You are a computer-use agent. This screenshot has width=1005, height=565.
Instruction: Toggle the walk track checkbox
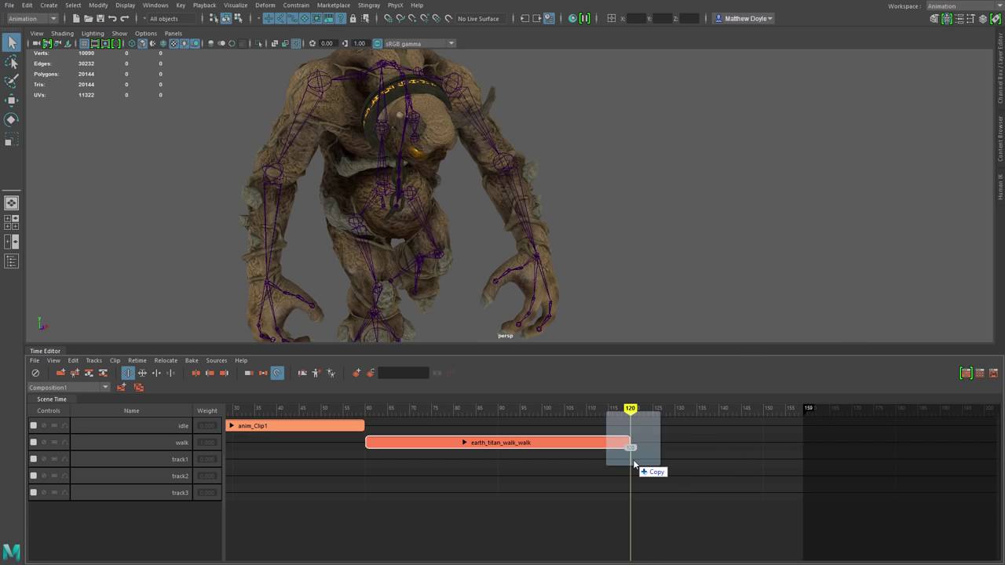click(33, 443)
